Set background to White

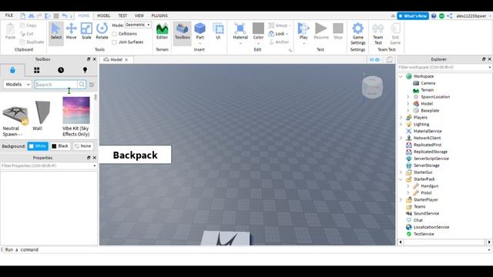click(38, 146)
